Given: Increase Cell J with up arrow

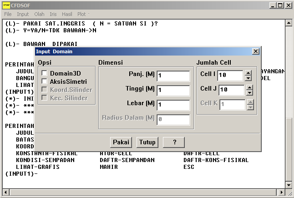Looking at the screenshot, I should coord(249,87).
